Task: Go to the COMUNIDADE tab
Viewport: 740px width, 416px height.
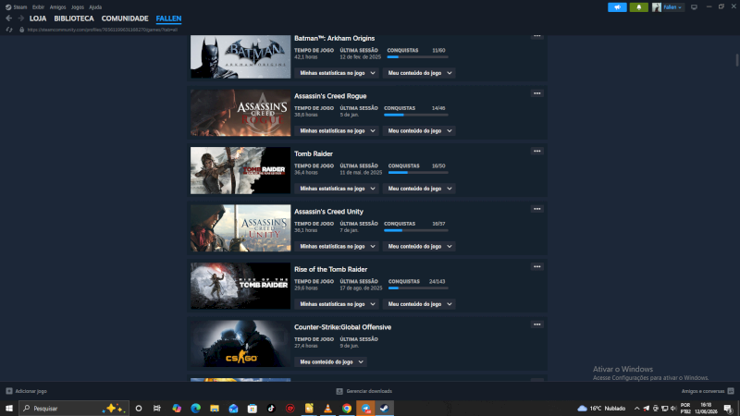Action: [x=125, y=18]
